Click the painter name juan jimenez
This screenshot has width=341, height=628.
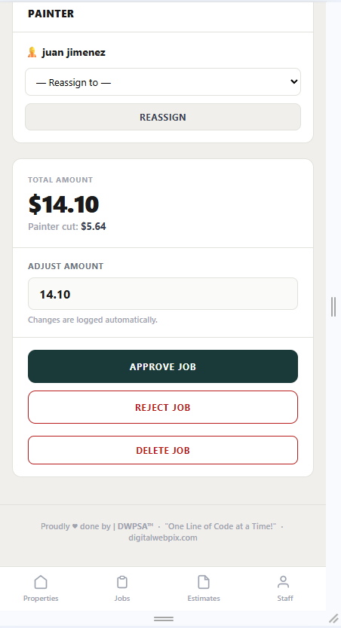coord(74,53)
